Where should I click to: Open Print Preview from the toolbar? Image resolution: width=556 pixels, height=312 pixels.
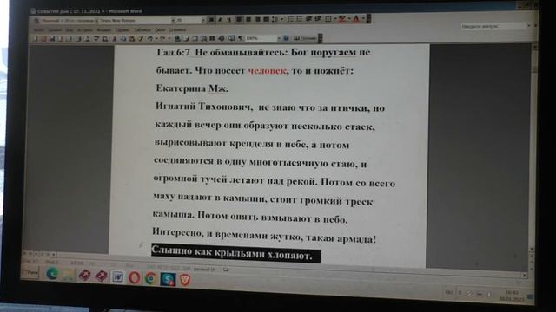coord(87,38)
